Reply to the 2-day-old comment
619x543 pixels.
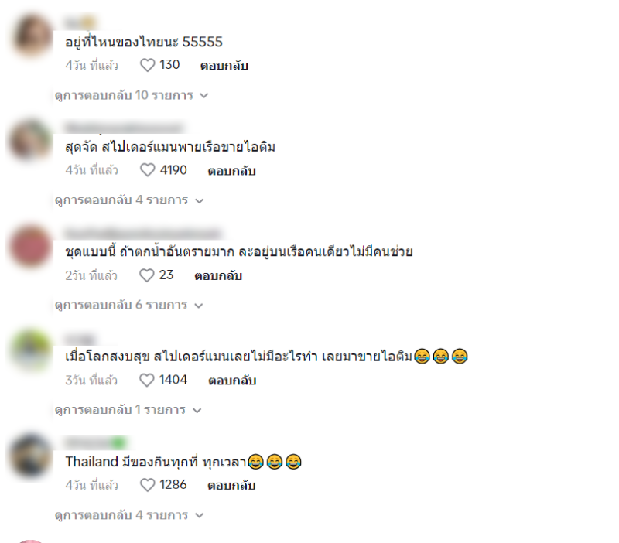click(218, 276)
